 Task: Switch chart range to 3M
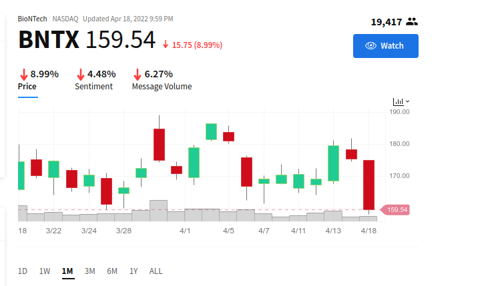click(89, 271)
